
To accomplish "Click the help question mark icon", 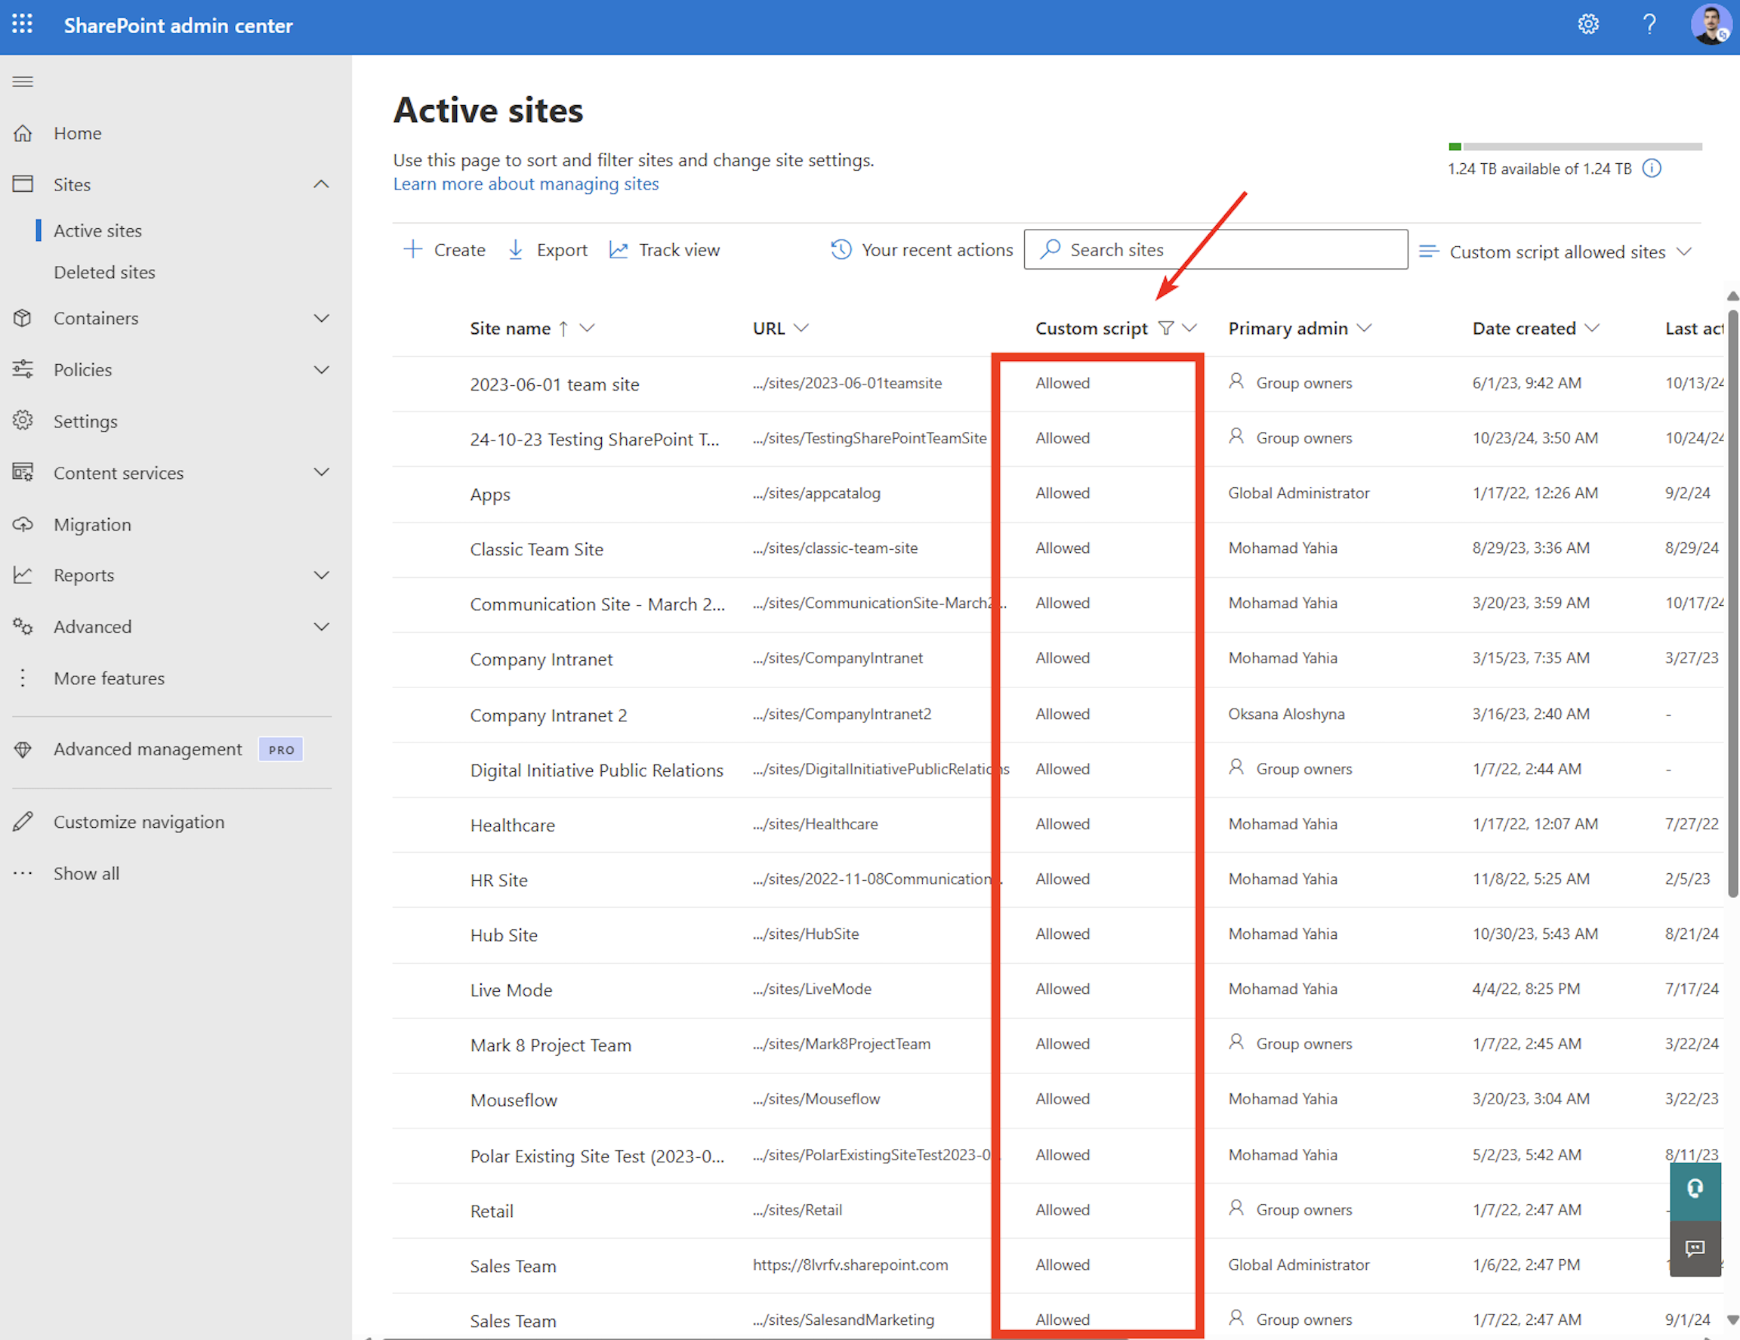I will tap(1649, 26).
